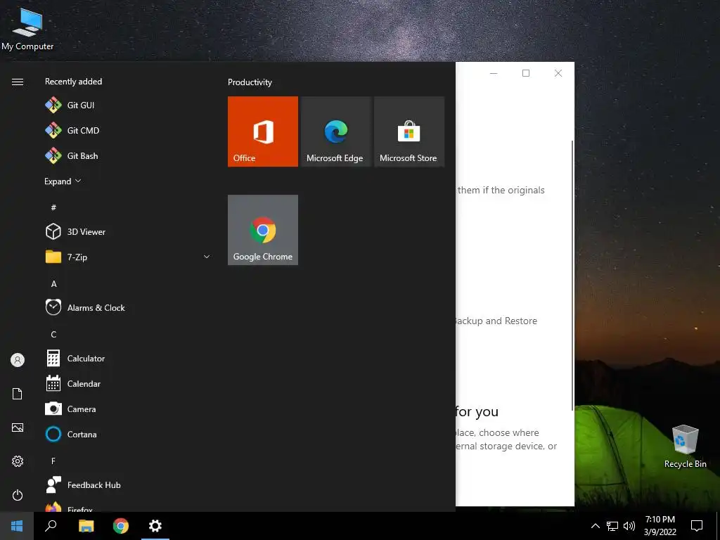Launch Git CMD from Start menu
Image resolution: width=720 pixels, height=540 pixels.
pyautogui.click(x=128, y=130)
